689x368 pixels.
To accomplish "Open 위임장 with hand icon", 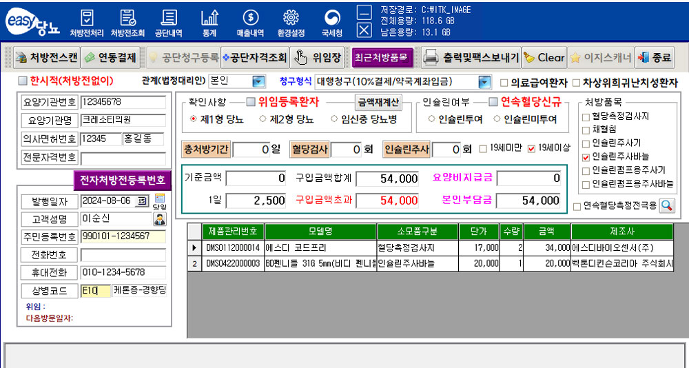I will click(317, 58).
